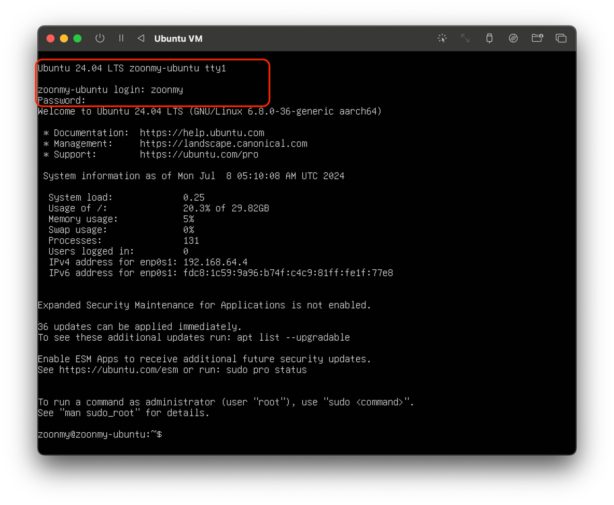This screenshot has width=614, height=505.
Task: Click the Swap usage value 0%
Action: [x=189, y=230]
